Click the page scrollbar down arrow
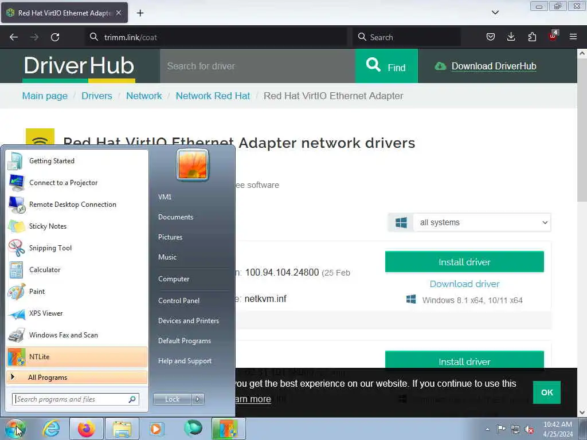 pyautogui.click(x=582, y=412)
